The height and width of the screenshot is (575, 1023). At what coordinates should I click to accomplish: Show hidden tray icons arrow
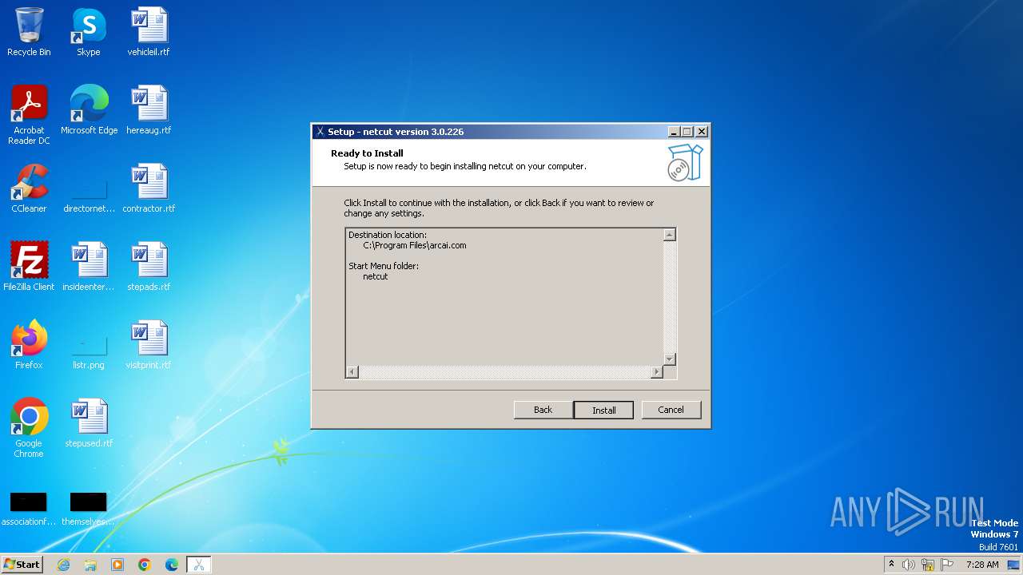point(891,564)
